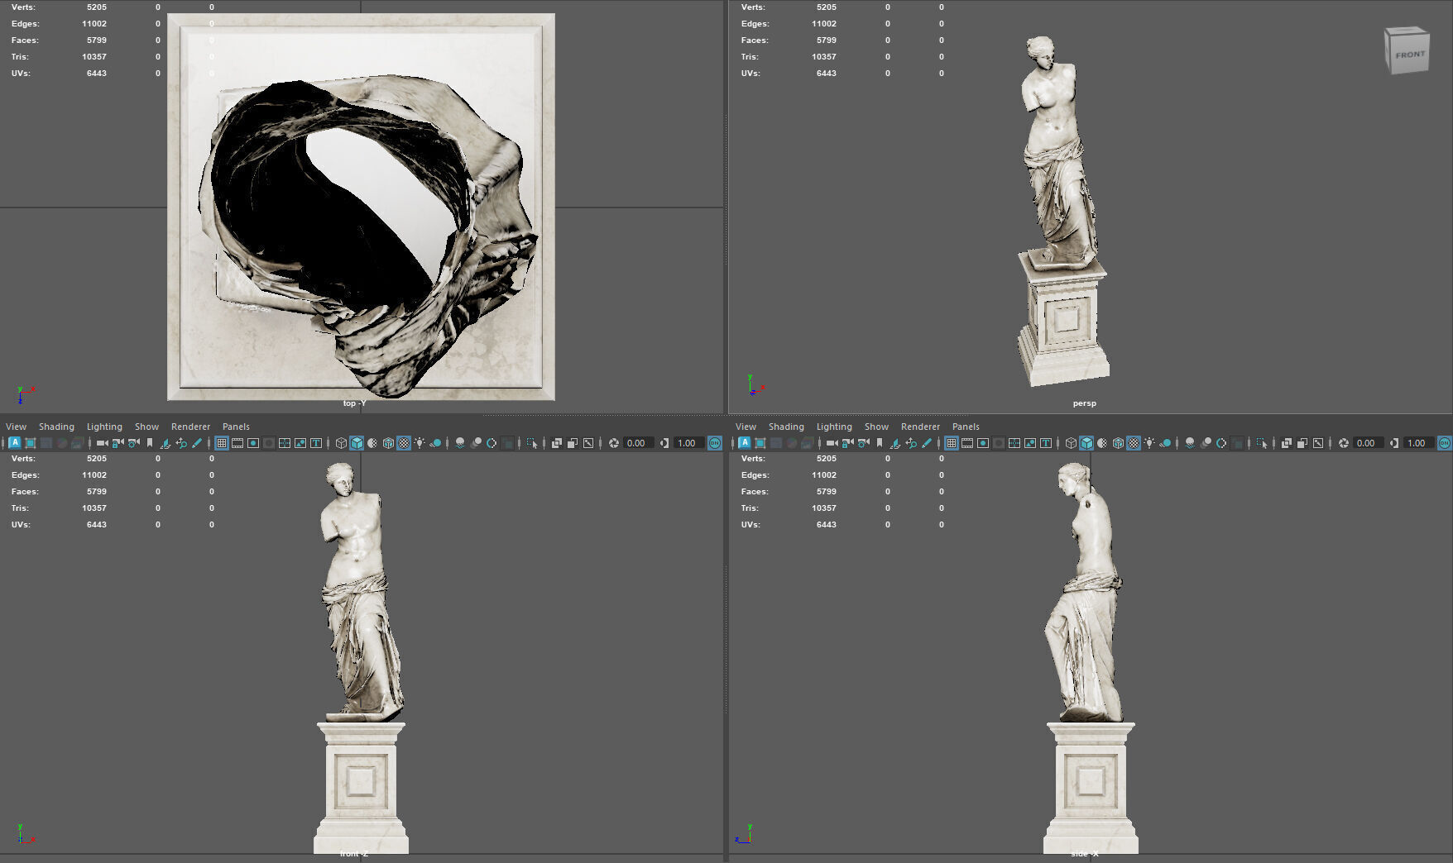The width and height of the screenshot is (1453, 863).
Task: Select wireframe cube icon in front viewport
Action: [x=340, y=443]
